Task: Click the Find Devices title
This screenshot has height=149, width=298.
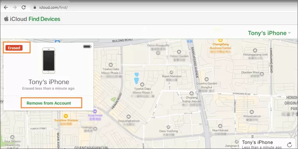Action: click(44, 19)
